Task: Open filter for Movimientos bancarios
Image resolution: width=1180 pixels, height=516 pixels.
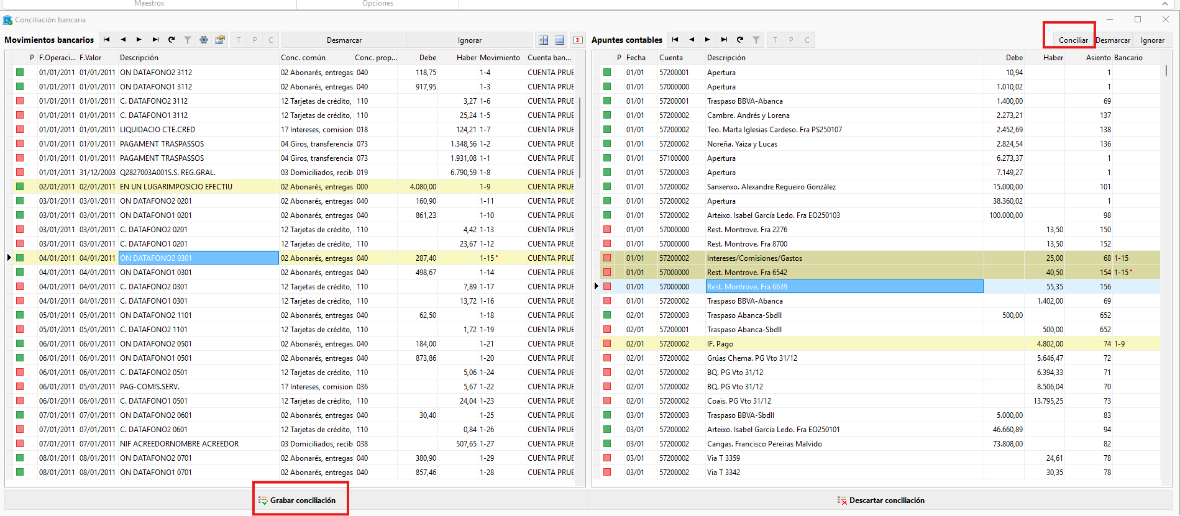Action: click(x=188, y=40)
